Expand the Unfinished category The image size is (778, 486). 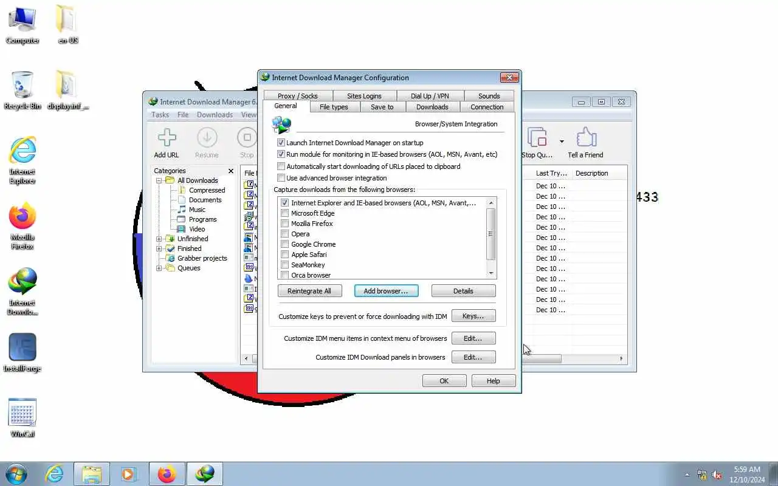pyautogui.click(x=159, y=239)
